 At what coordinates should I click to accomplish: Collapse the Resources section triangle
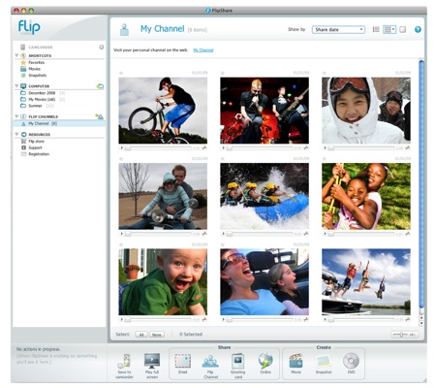(x=16, y=134)
